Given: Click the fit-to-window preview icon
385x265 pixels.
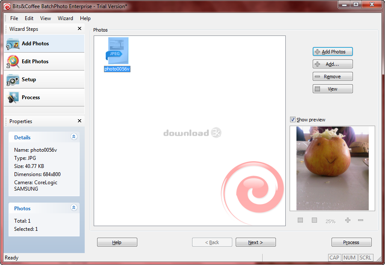Looking at the screenshot, I should point(300,220).
